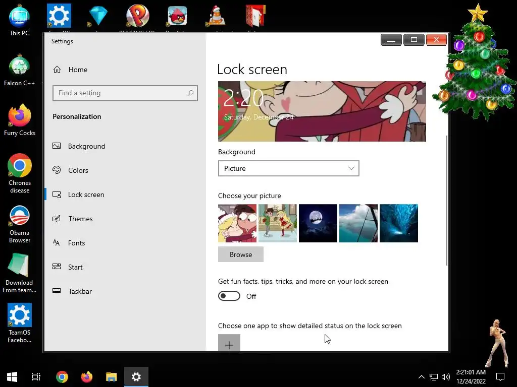Image resolution: width=517 pixels, height=387 pixels.
Task: Show hidden tray icons chevron
Action: [x=421, y=377]
